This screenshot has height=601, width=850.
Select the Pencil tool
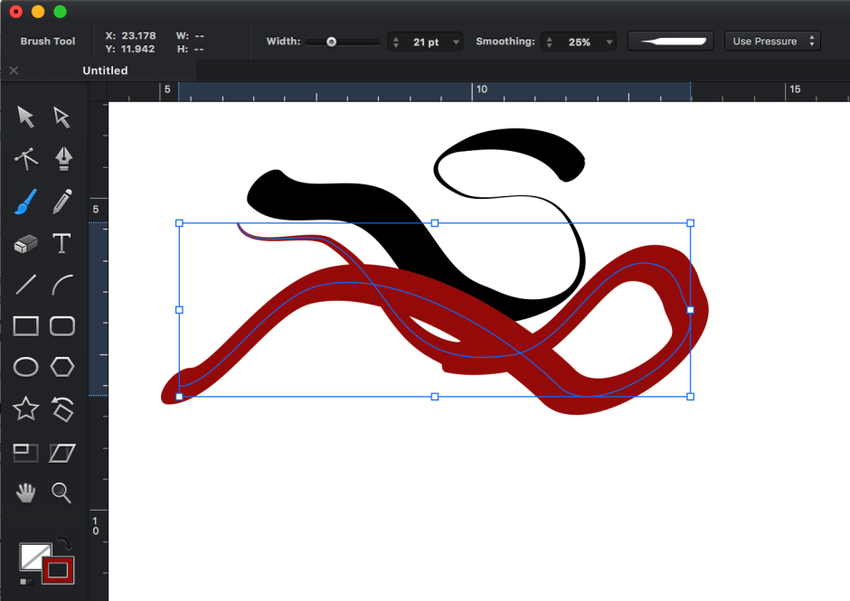pyautogui.click(x=62, y=202)
